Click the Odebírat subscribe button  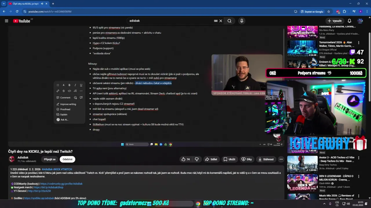68,159
